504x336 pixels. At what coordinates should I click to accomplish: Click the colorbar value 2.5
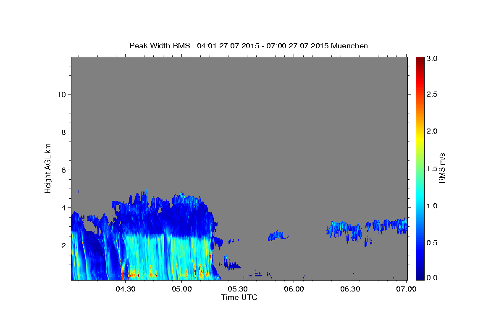[x=432, y=94]
